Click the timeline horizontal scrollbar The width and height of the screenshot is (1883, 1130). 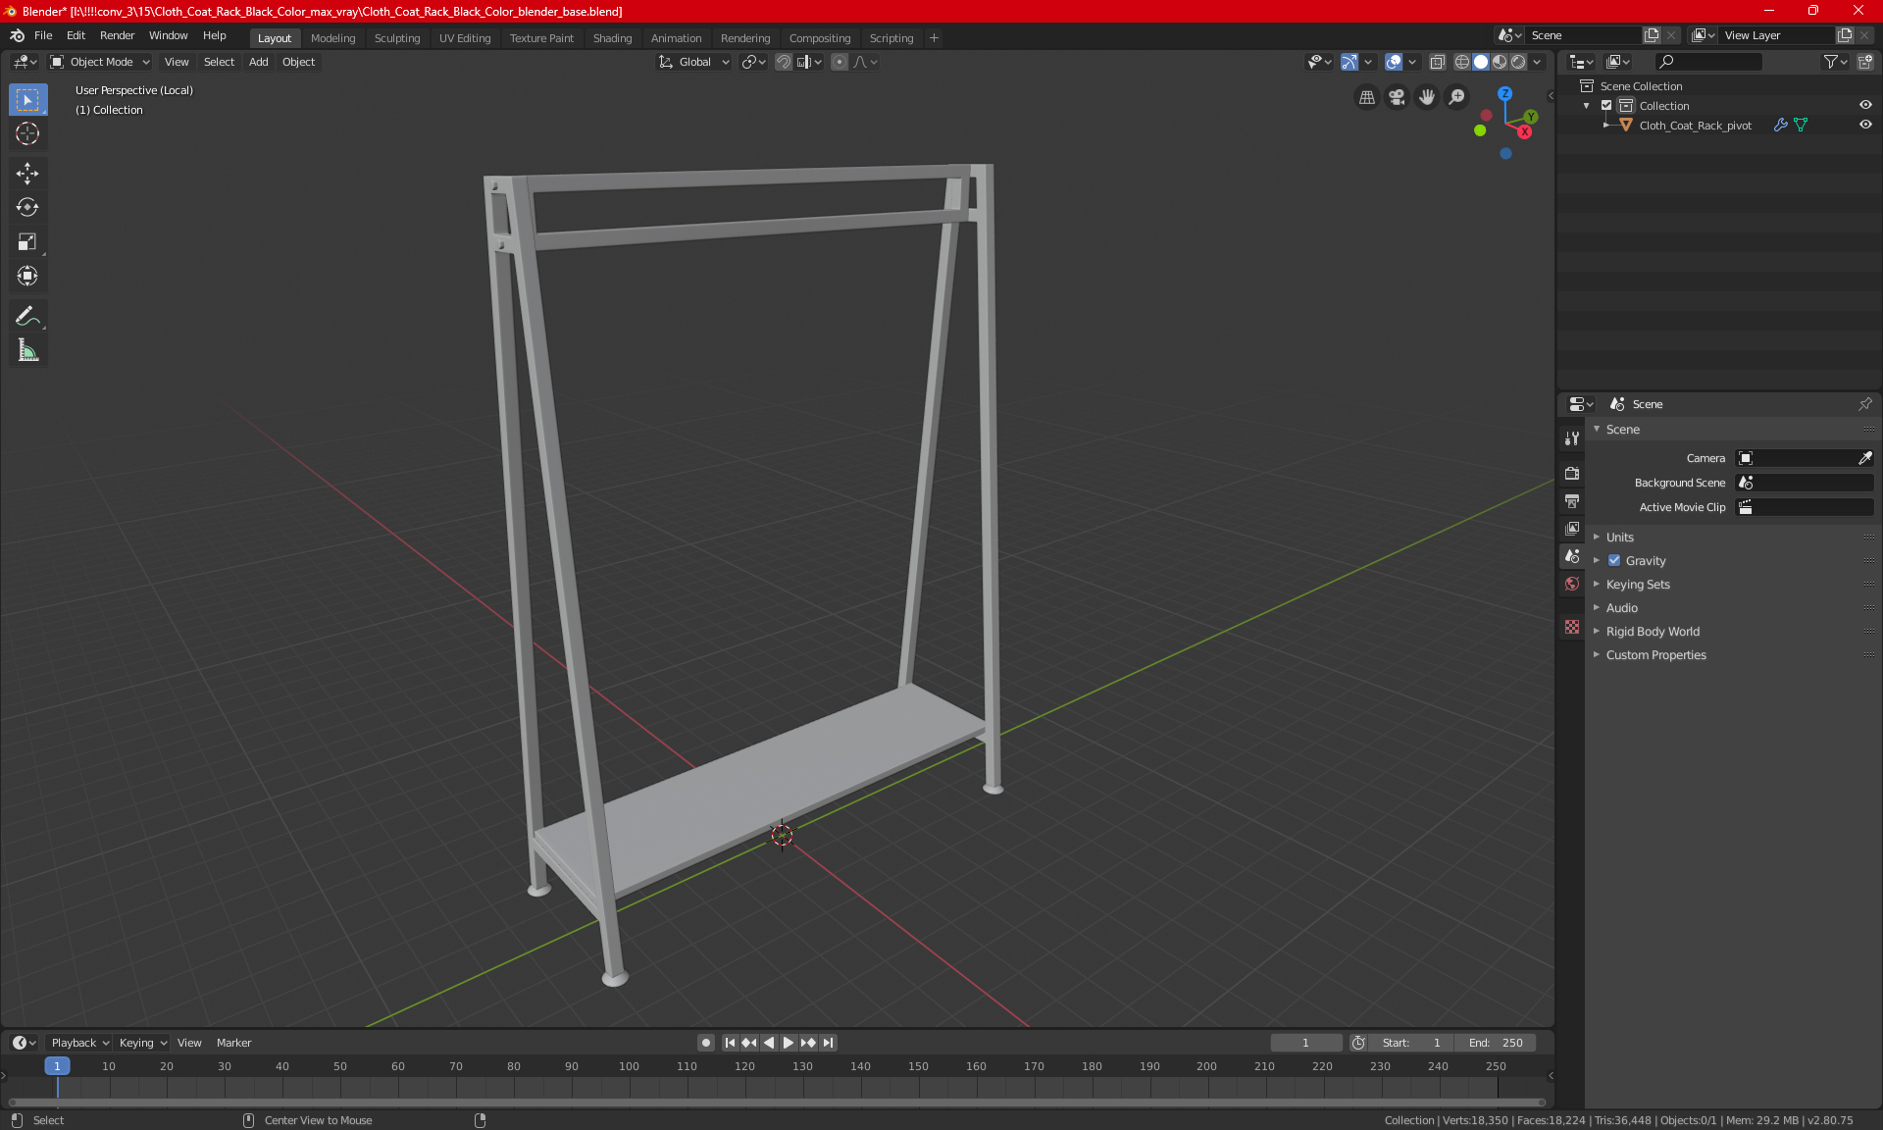coord(777,1103)
